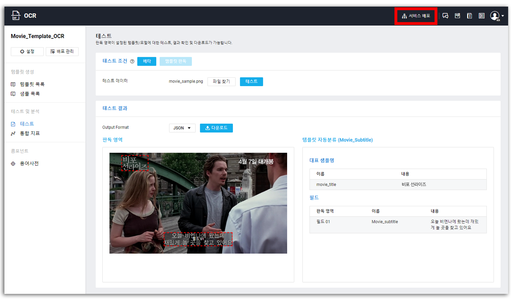Open the info guide book icon in header
The width and height of the screenshot is (514, 299).
point(469,16)
